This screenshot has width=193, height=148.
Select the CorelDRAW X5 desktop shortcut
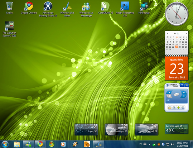point(106,8)
